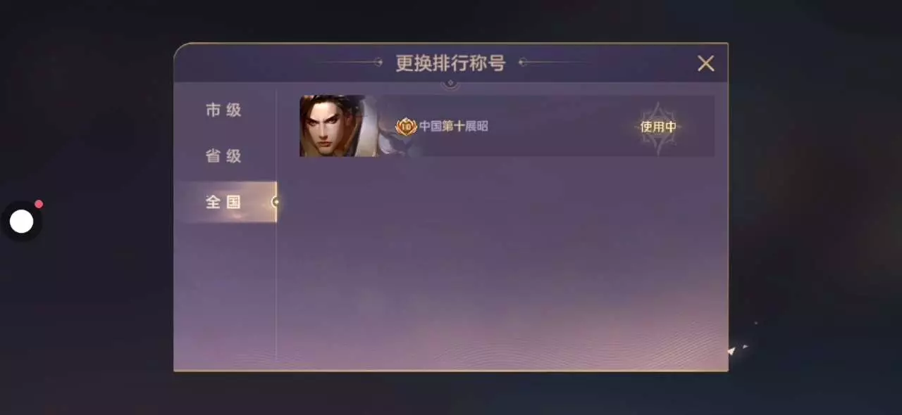Image resolution: width=902 pixels, height=415 pixels.
Task: Switch to the 市级 tab
Action: [225, 110]
